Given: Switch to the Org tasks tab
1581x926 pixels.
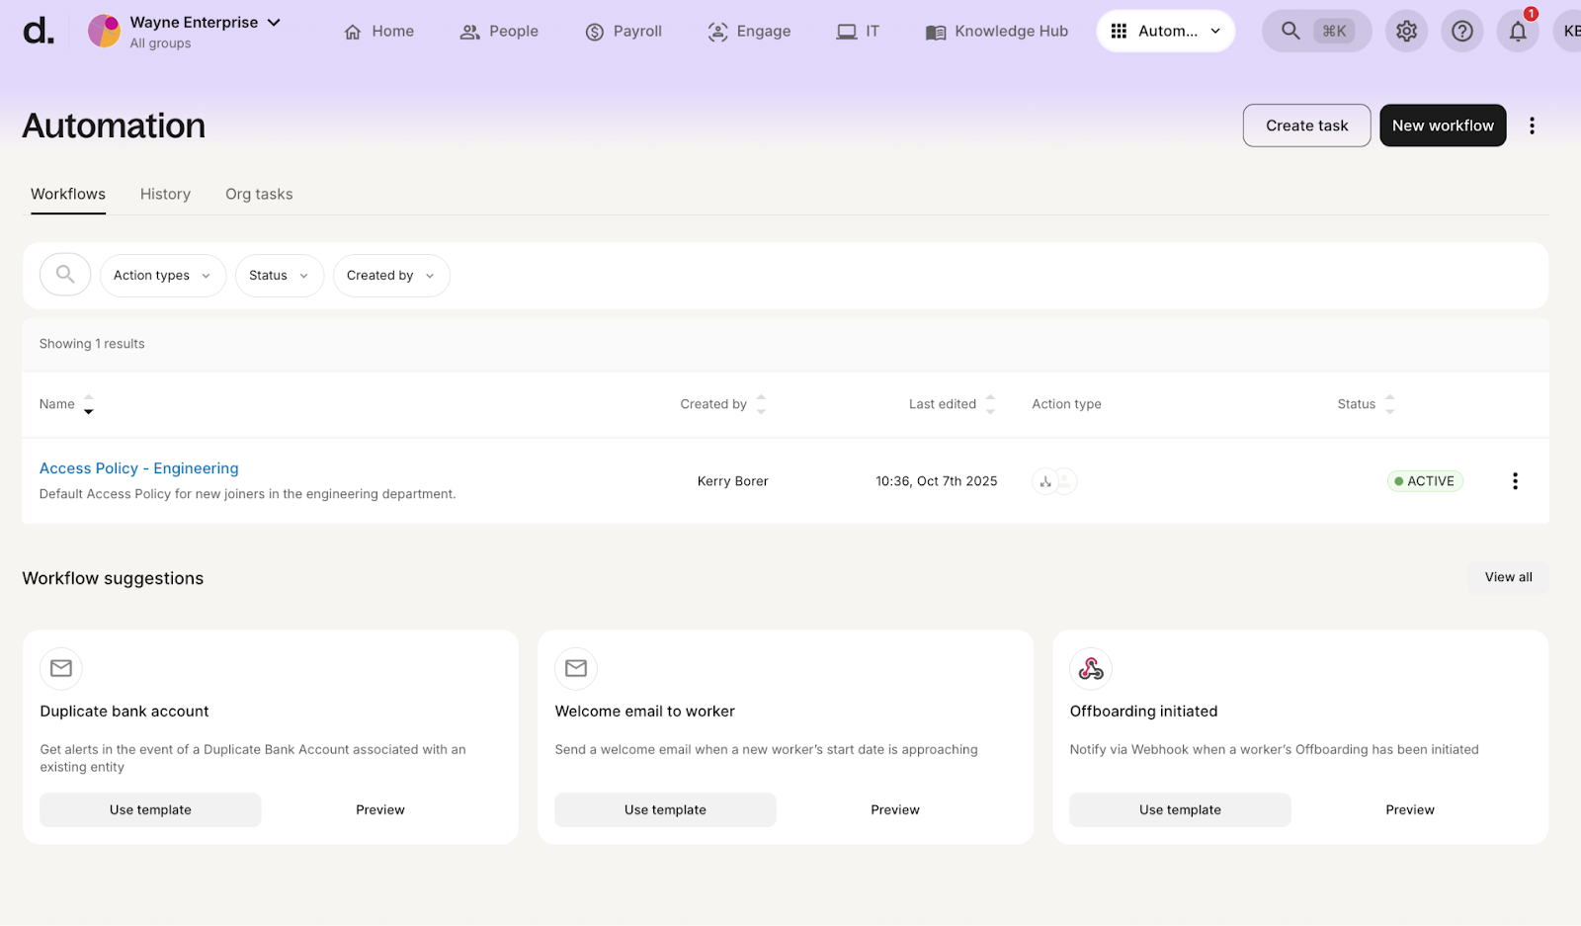Looking at the screenshot, I should 259,195.
